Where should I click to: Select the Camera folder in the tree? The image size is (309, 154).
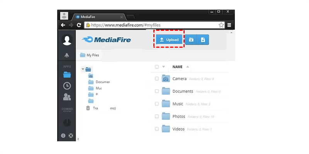[x=91, y=76]
